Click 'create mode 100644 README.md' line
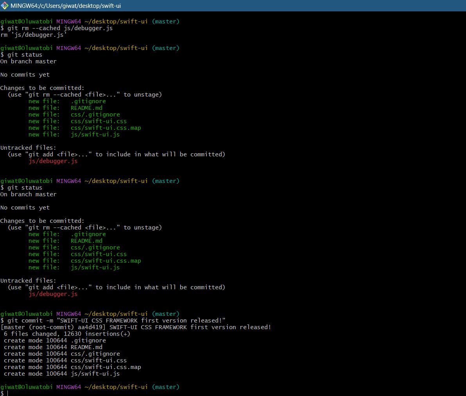466x396 pixels. coord(53,347)
